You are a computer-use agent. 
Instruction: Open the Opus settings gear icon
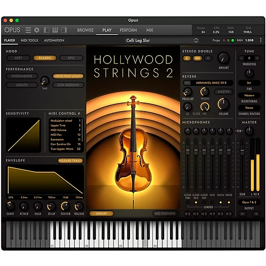(37, 30)
